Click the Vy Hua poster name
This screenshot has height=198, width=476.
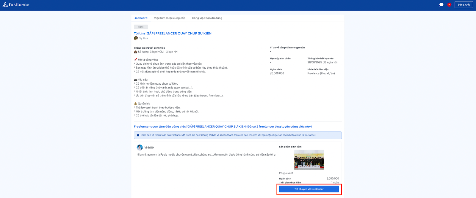[143, 38]
